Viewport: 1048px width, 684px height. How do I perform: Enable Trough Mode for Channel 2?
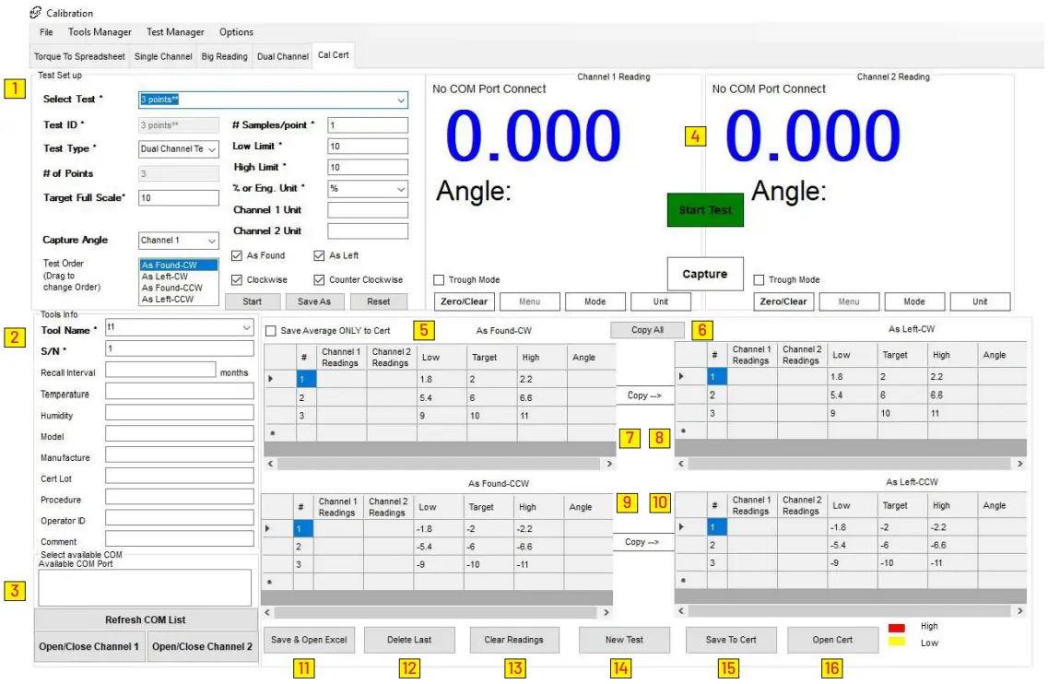759,280
